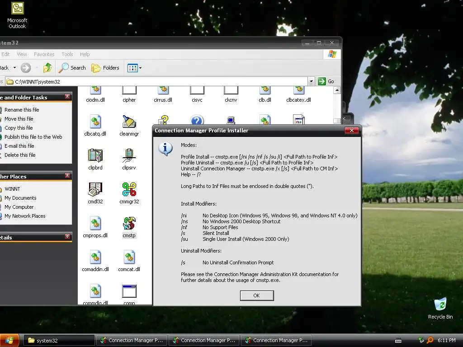Open the View menu
The width and height of the screenshot is (463, 347).
(x=22, y=54)
